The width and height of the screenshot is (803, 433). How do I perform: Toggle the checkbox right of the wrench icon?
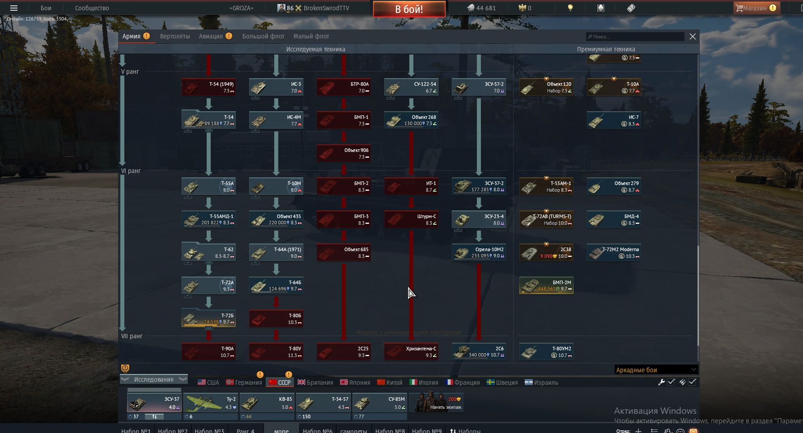pos(671,382)
